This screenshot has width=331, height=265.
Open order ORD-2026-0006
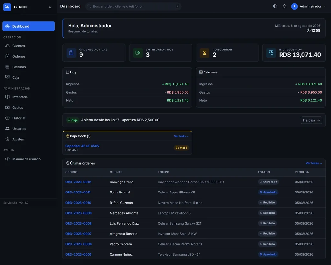click(x=79, y=244)
